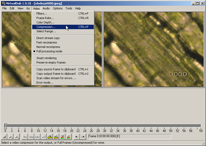Toggle Preserve empty frames
The height and width of the screenshot is (146, 206).
click(63, 62)
